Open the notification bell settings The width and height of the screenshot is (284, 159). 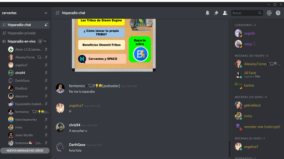[x=207, y=13]
